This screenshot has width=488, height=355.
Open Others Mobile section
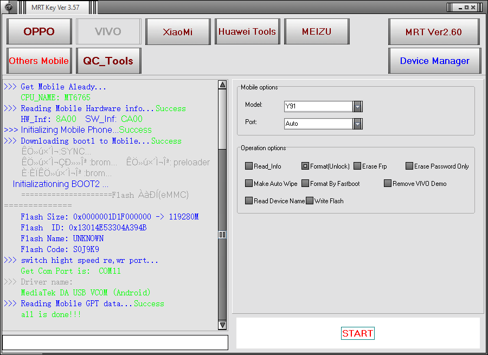pos(39,61)
